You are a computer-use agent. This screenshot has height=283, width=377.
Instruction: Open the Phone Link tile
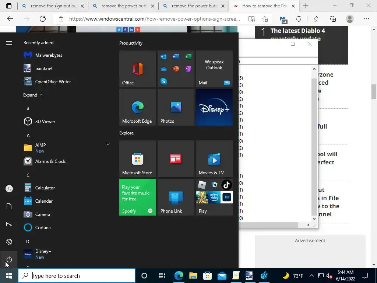pyautogui.click(x=176, y=197)
